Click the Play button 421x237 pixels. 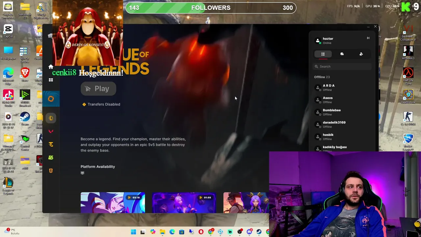[98, 89]
